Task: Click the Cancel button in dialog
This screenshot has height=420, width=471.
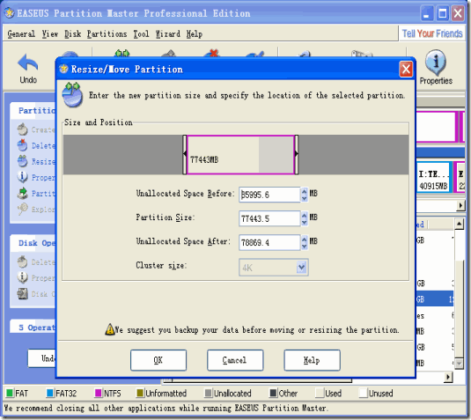Action: pyautogui.click(x=235, y=360)
